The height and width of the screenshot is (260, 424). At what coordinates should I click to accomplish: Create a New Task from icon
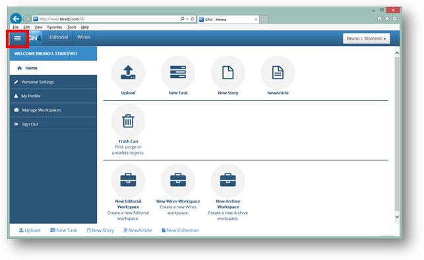(178, 73)
